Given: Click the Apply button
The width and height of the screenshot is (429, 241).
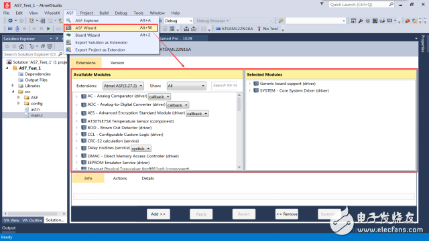Looking at the screenshot, I should pyautogui.click(x=201, y=214).
